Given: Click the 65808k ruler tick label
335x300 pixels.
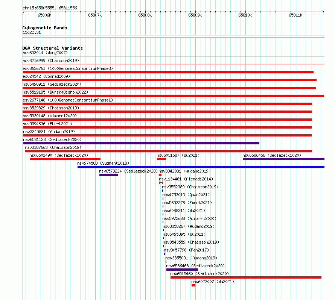Looking at the screenshot, I should (145, 15).
